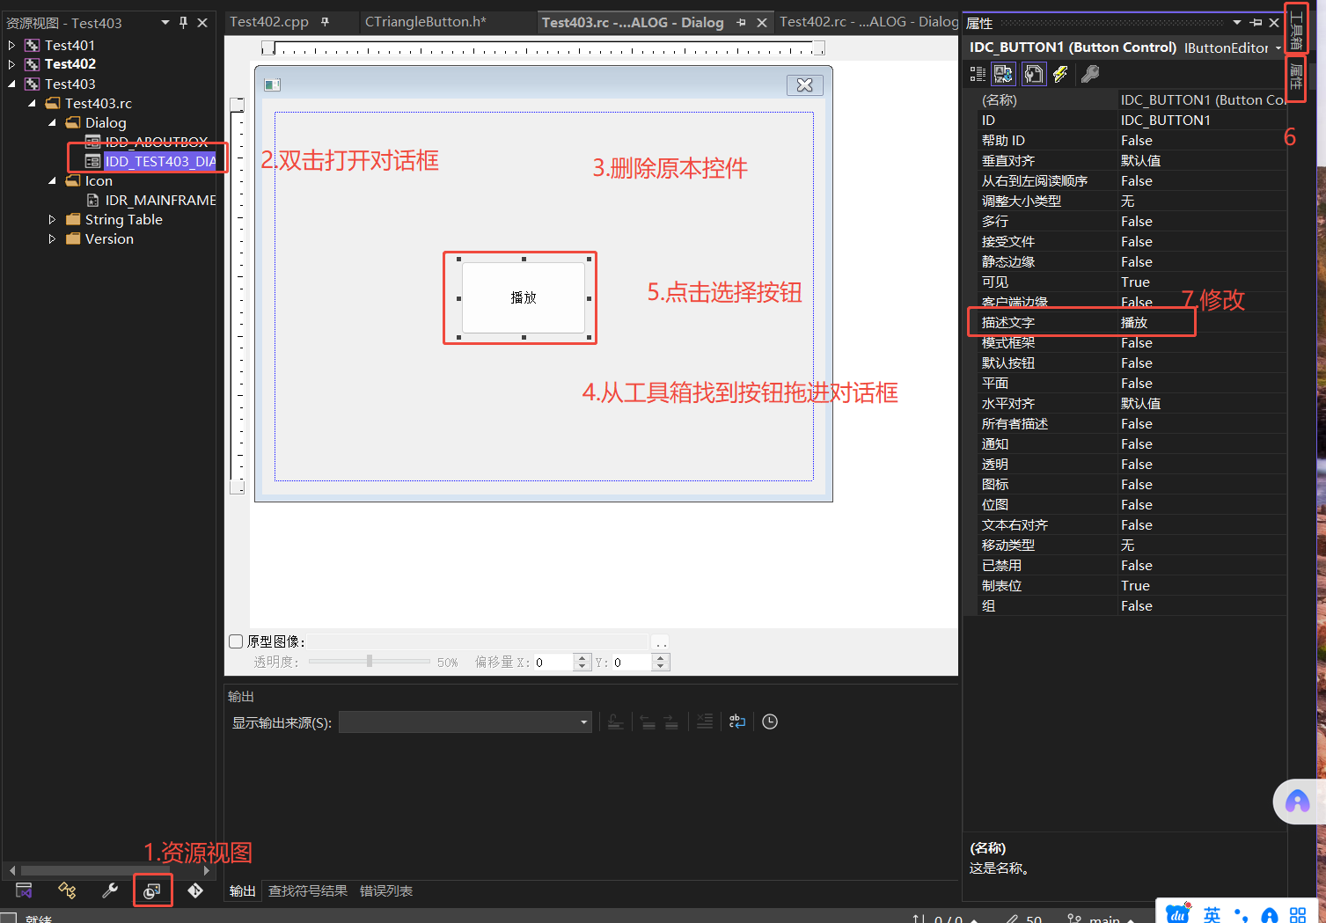The height and width of the screenshot is (923, 1326).
Task: Increase the X offset stepper
Action: pyautogui.click(x=582, y=657)
